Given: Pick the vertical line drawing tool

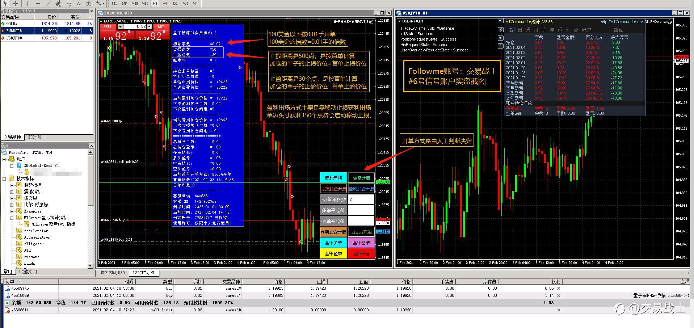Looking at the screenshot, I should click(x=28, y=3).
